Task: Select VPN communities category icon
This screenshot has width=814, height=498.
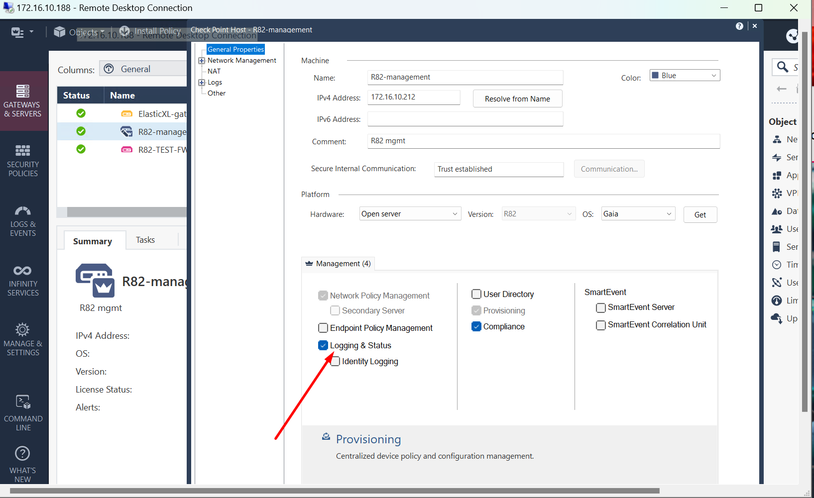Action: point(777,193)
